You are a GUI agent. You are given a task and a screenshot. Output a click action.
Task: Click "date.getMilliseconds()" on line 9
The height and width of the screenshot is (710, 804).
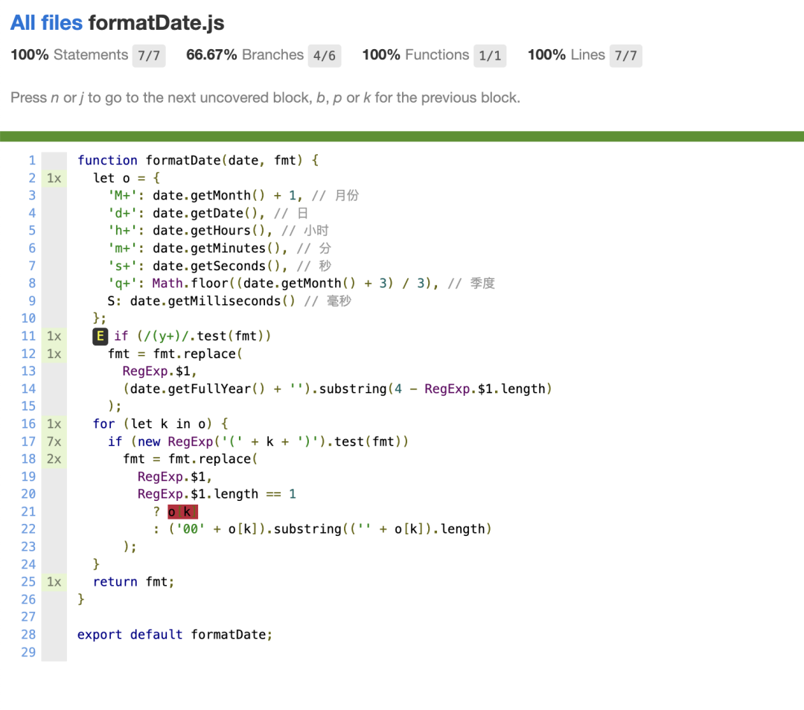(x=213, y=301)
